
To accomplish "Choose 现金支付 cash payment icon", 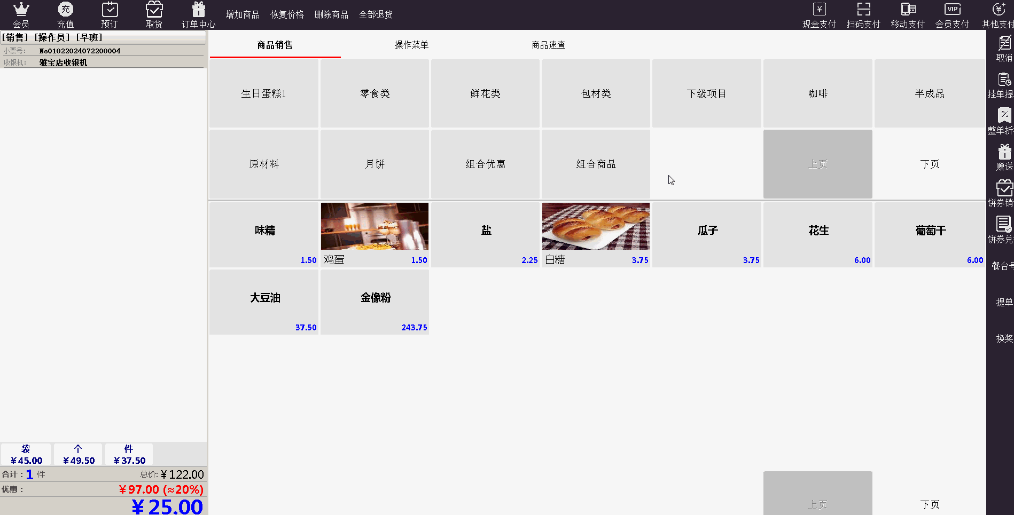I will [819, 15].
